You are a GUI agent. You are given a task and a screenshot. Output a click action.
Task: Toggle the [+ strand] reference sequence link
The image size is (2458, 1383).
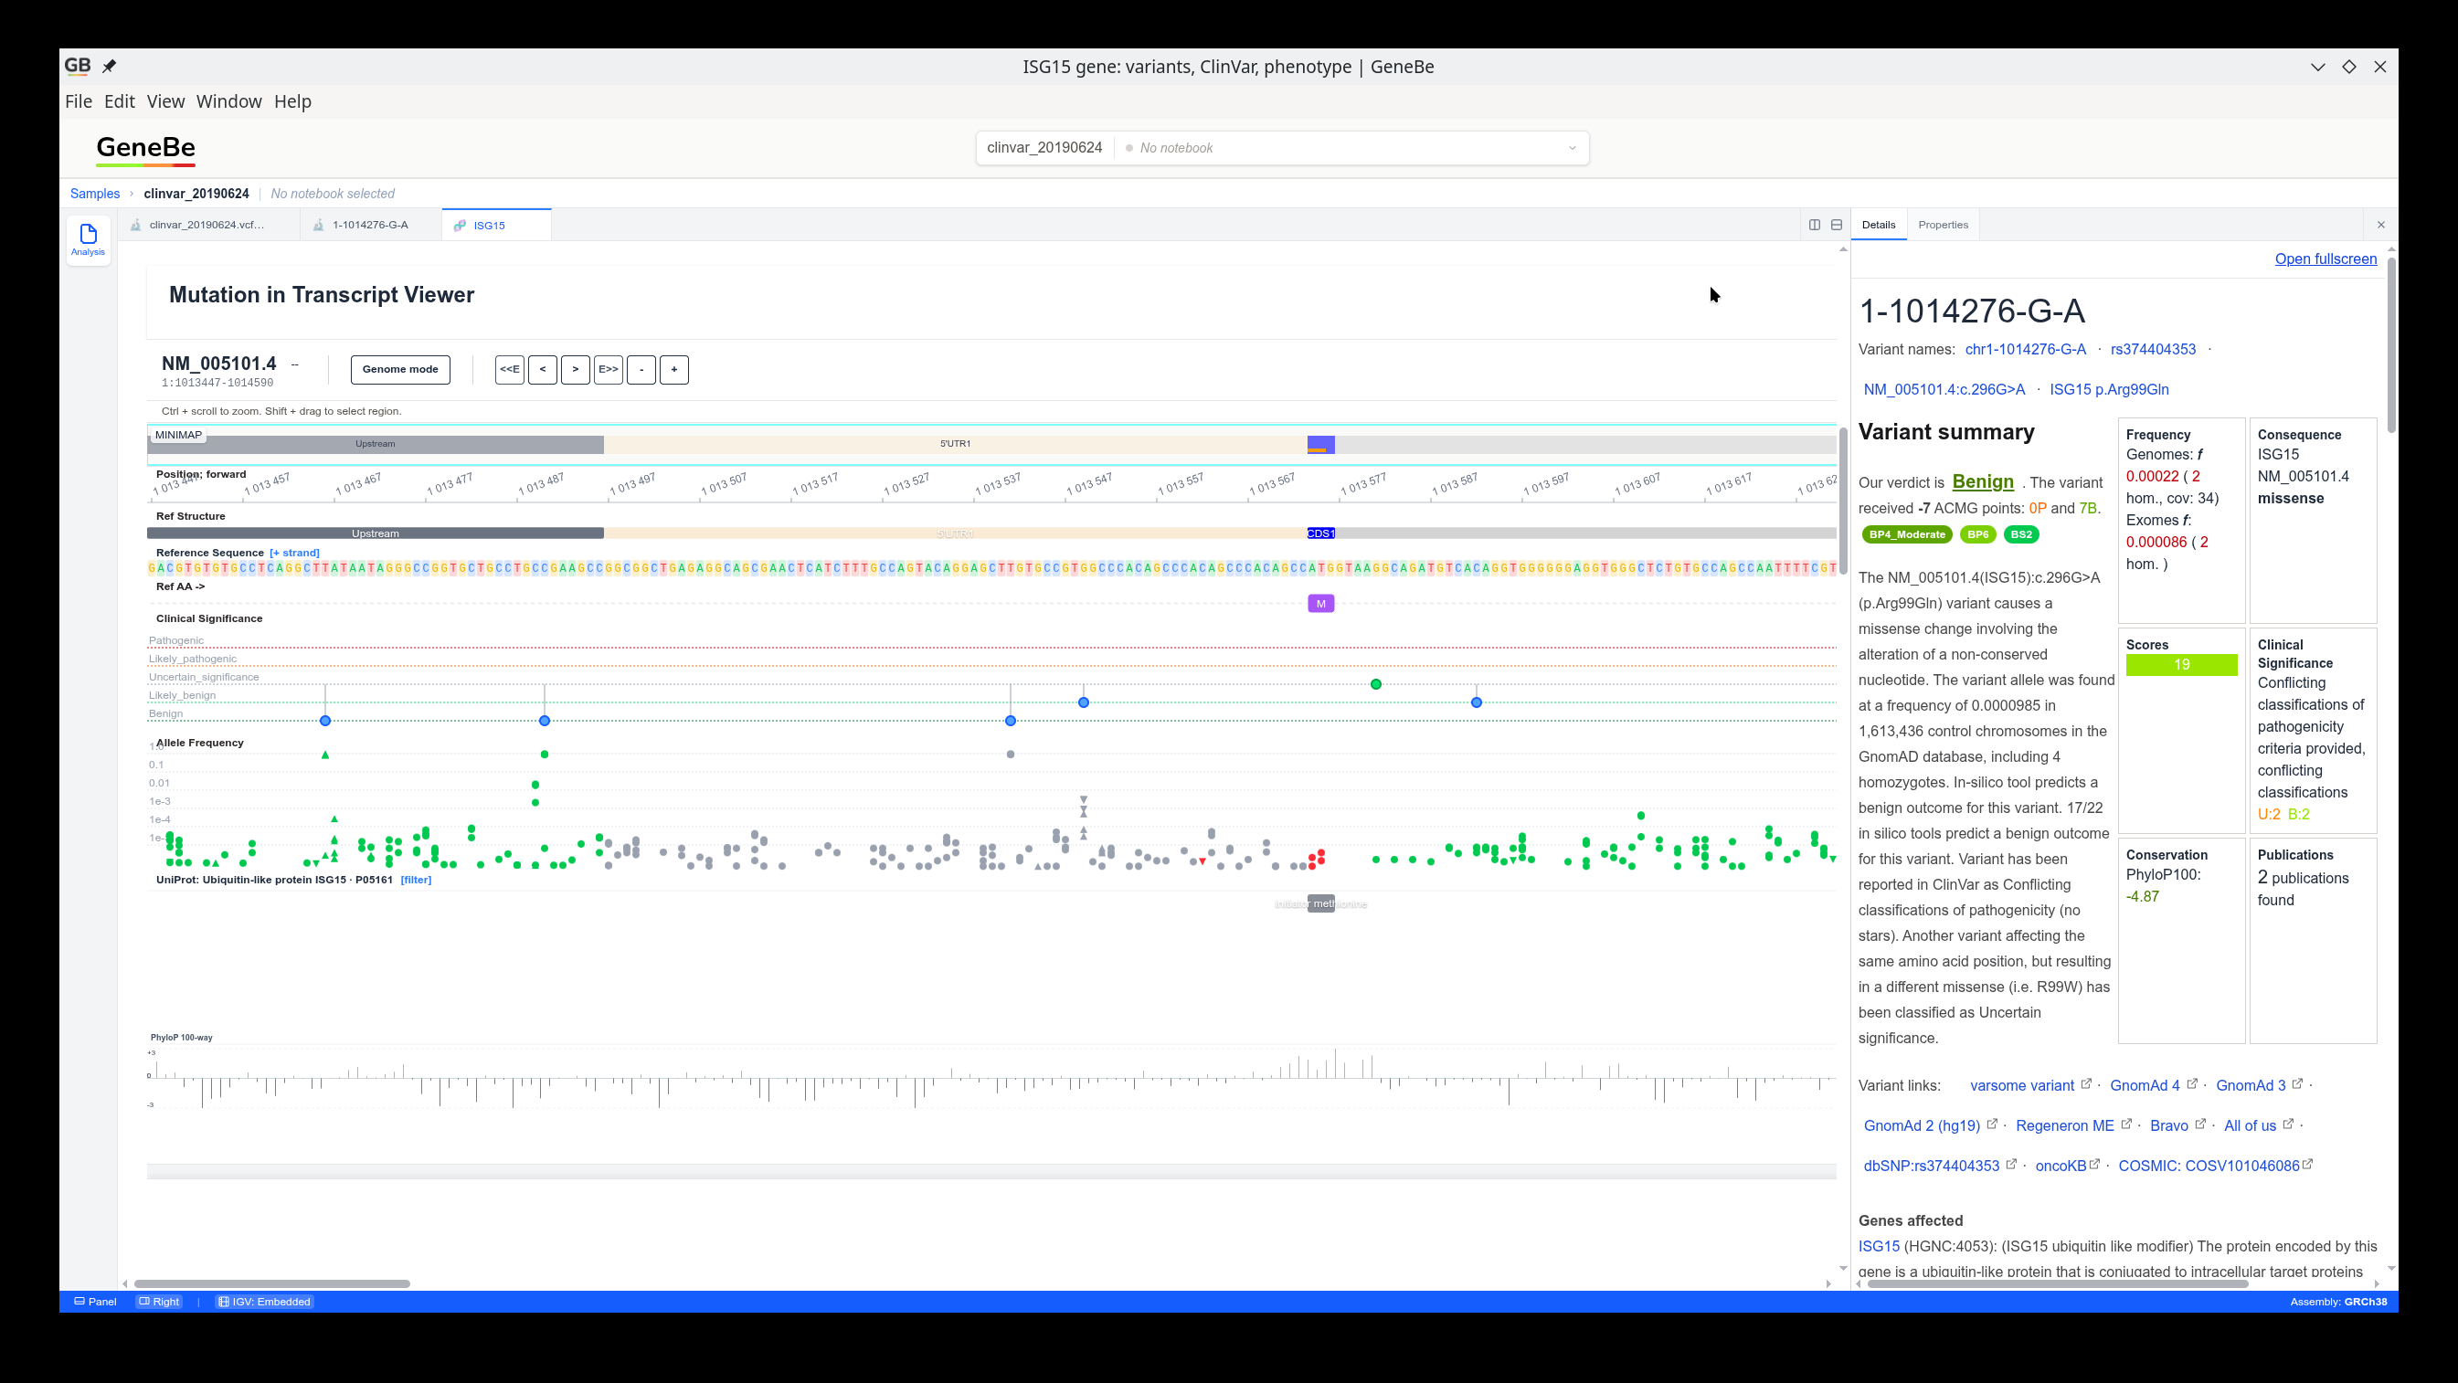[x=294, y=554]
